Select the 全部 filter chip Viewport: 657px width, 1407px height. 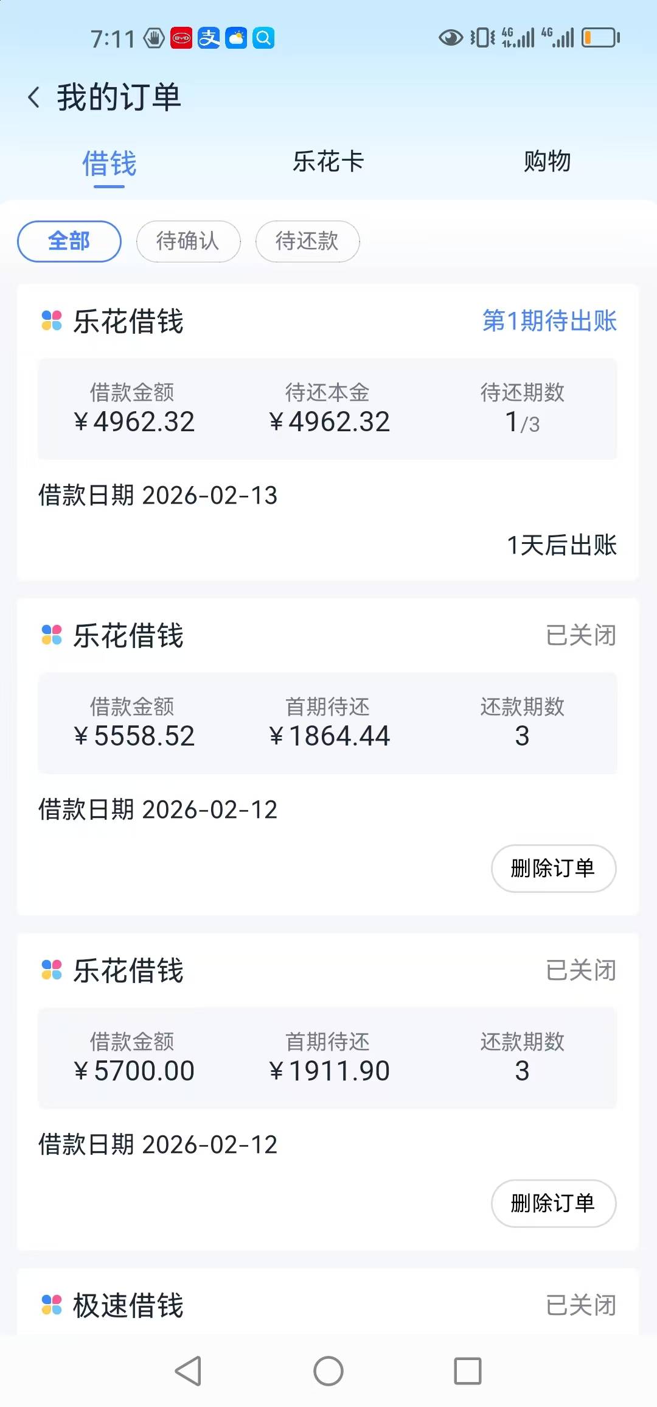(69, 241)
